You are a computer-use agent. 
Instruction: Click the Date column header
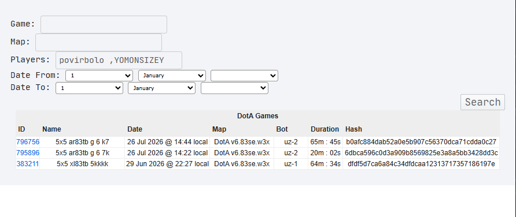pyautogui.click(x=135, y=129)
